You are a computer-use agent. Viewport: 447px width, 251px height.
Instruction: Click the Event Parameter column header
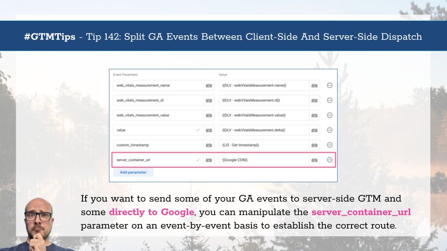[125, 74]
